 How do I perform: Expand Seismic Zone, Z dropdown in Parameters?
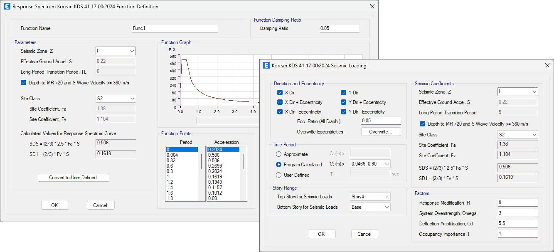(116, 51)
